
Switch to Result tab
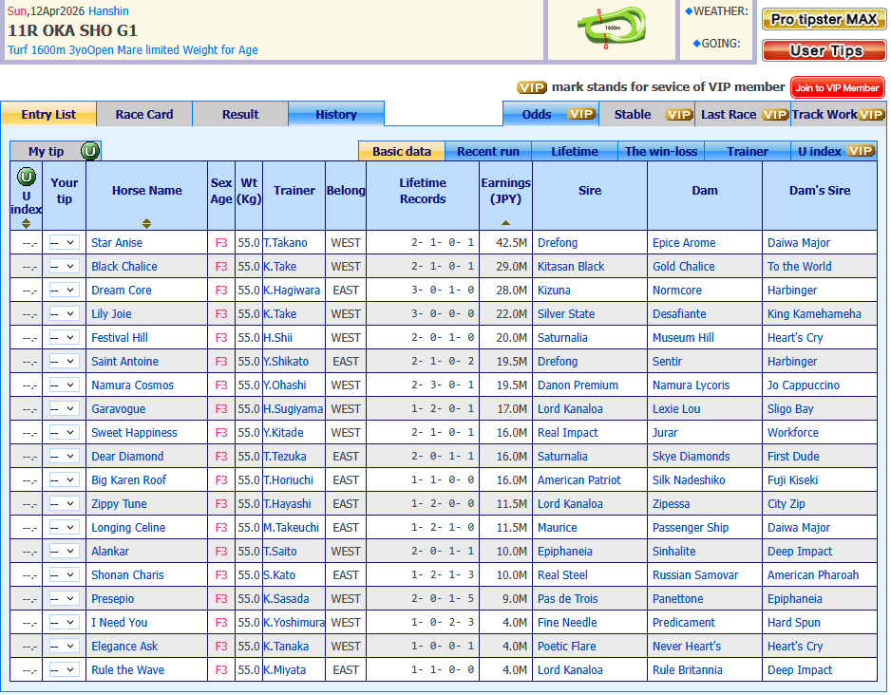point(240,114)
